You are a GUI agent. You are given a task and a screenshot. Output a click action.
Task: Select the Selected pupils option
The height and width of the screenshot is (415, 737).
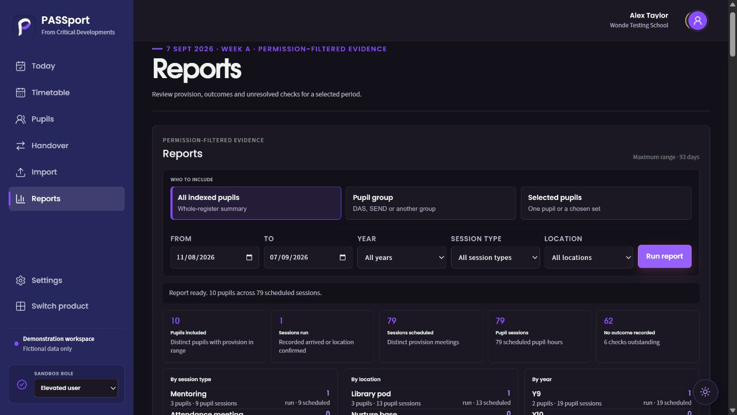click(x=606, y=203)
